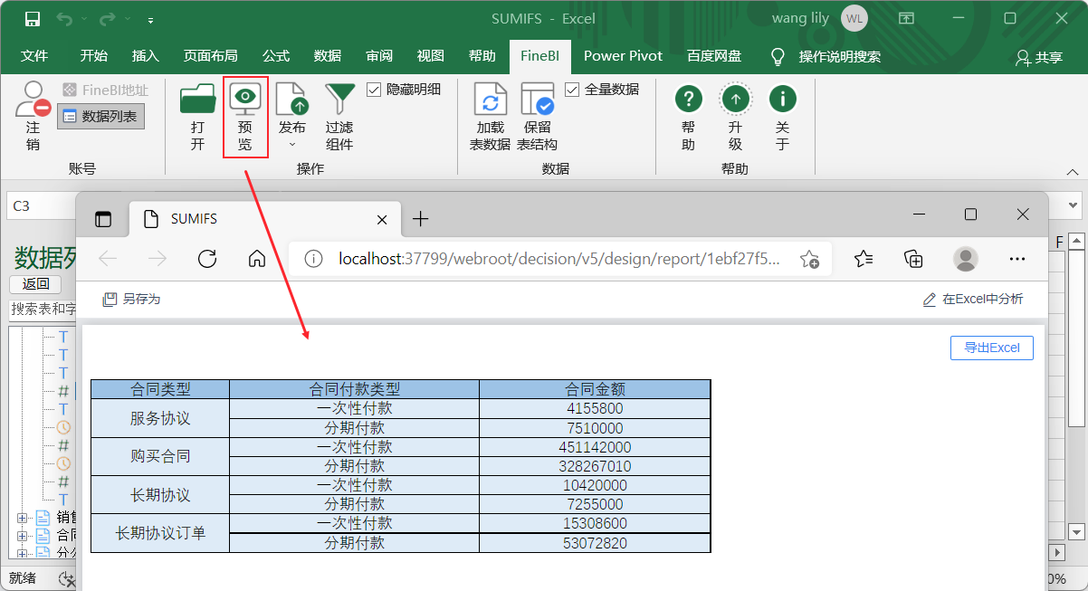Click the browser home icon

[256, 259]
